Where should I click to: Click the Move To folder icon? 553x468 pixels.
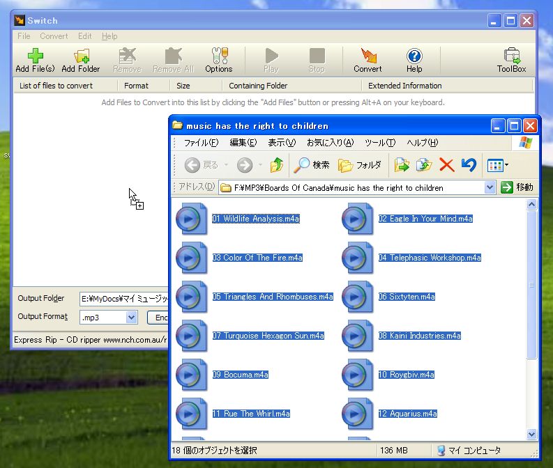coord(402,165)
